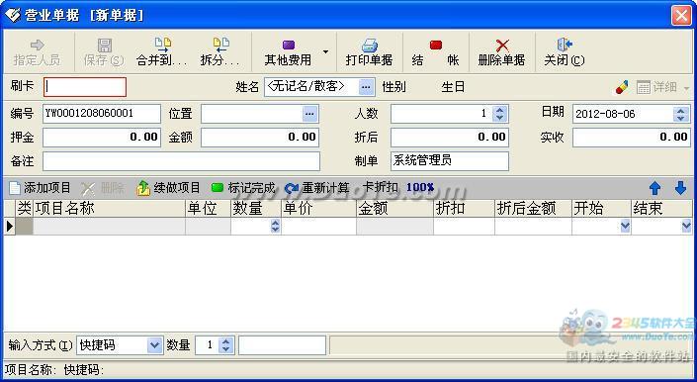Click the bottom 数量 spinner arrows
The image size is (697, 382).
[225, 345]
